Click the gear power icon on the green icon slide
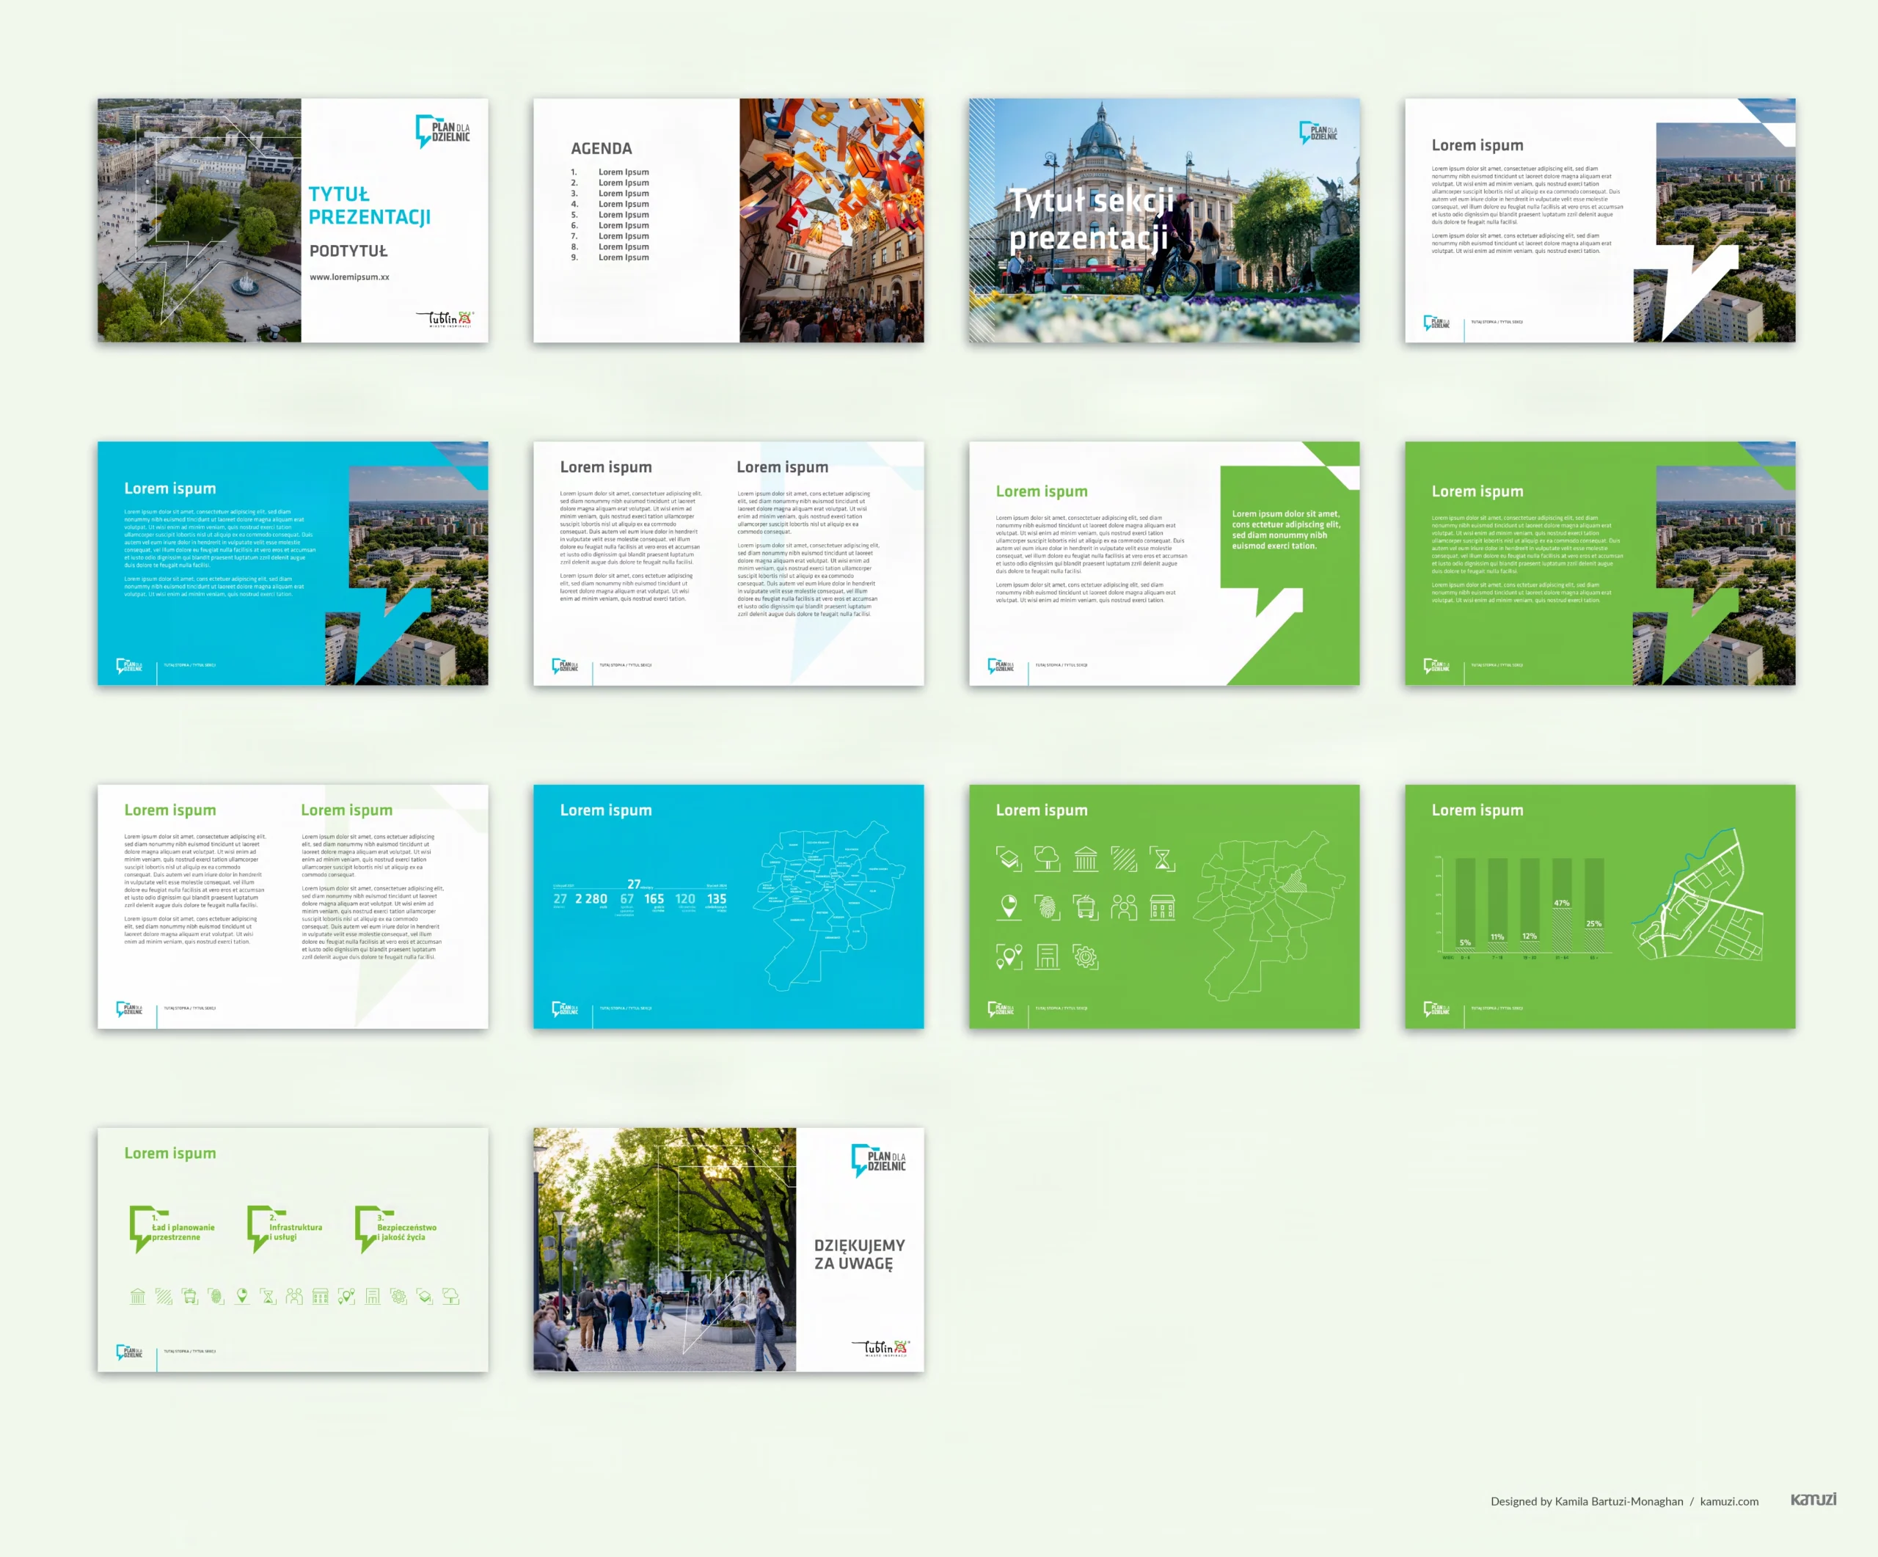Image resolution: width=1878 pixels, height=1557 pixels. (x=1086, y=956)
